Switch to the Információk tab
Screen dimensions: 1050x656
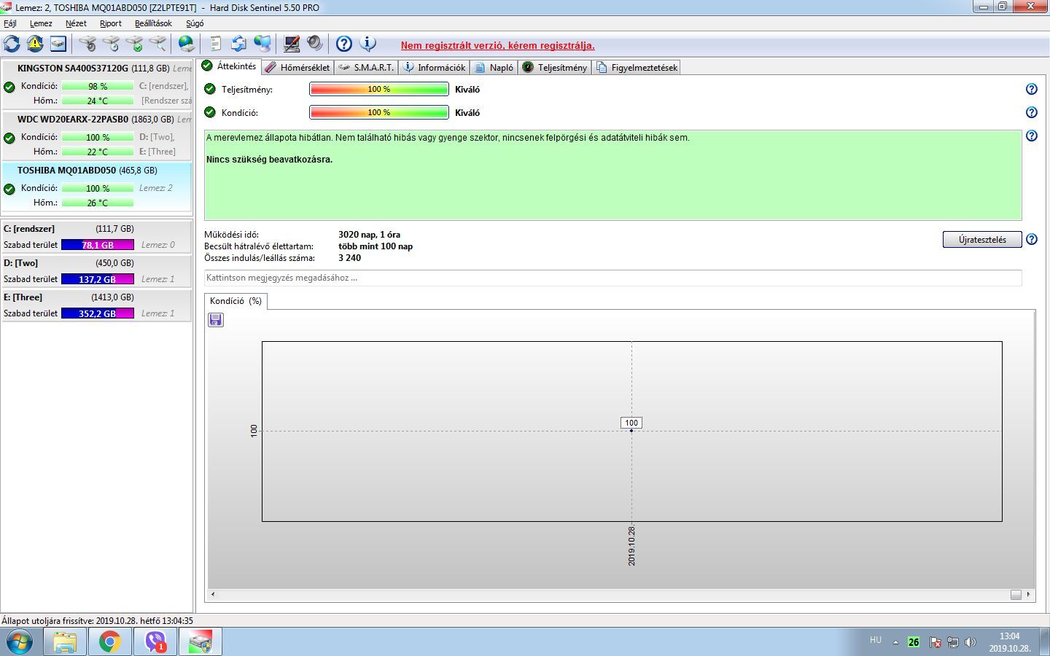click(434, 67)
